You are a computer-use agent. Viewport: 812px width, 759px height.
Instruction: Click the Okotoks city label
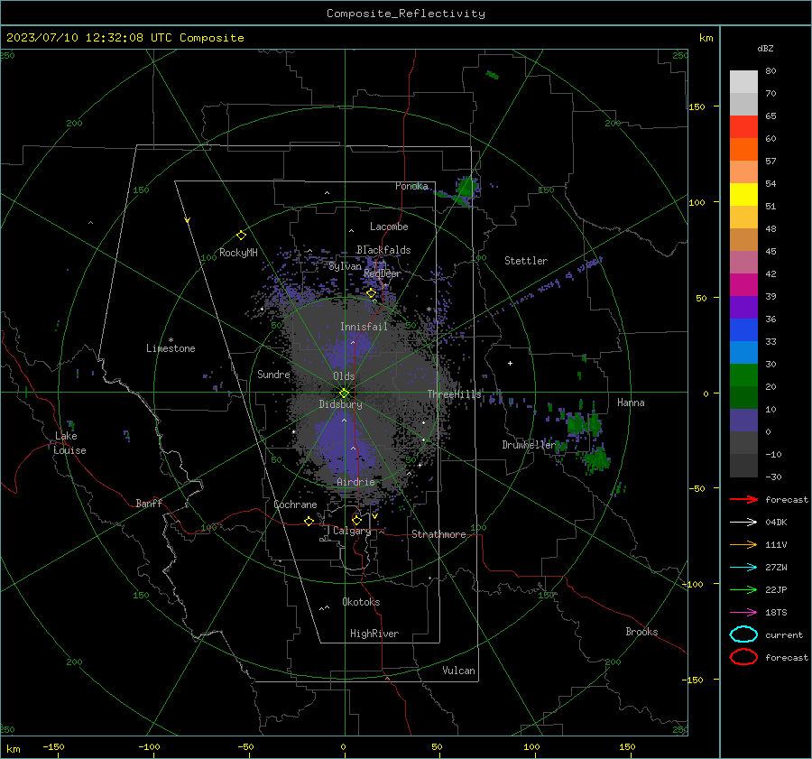tap(361, 602)
